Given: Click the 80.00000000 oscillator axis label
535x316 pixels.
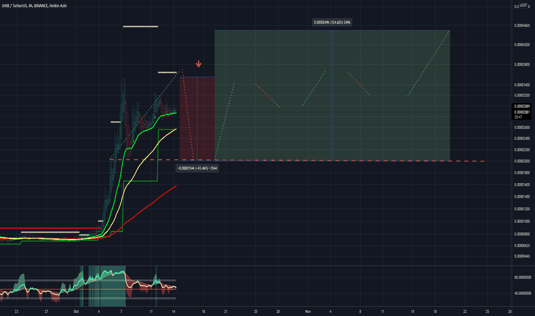Looking at the screenshot, I should pos(522,278).
